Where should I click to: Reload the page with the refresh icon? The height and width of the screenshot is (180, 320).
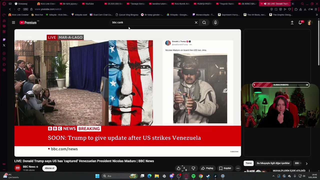click(19, 9)
